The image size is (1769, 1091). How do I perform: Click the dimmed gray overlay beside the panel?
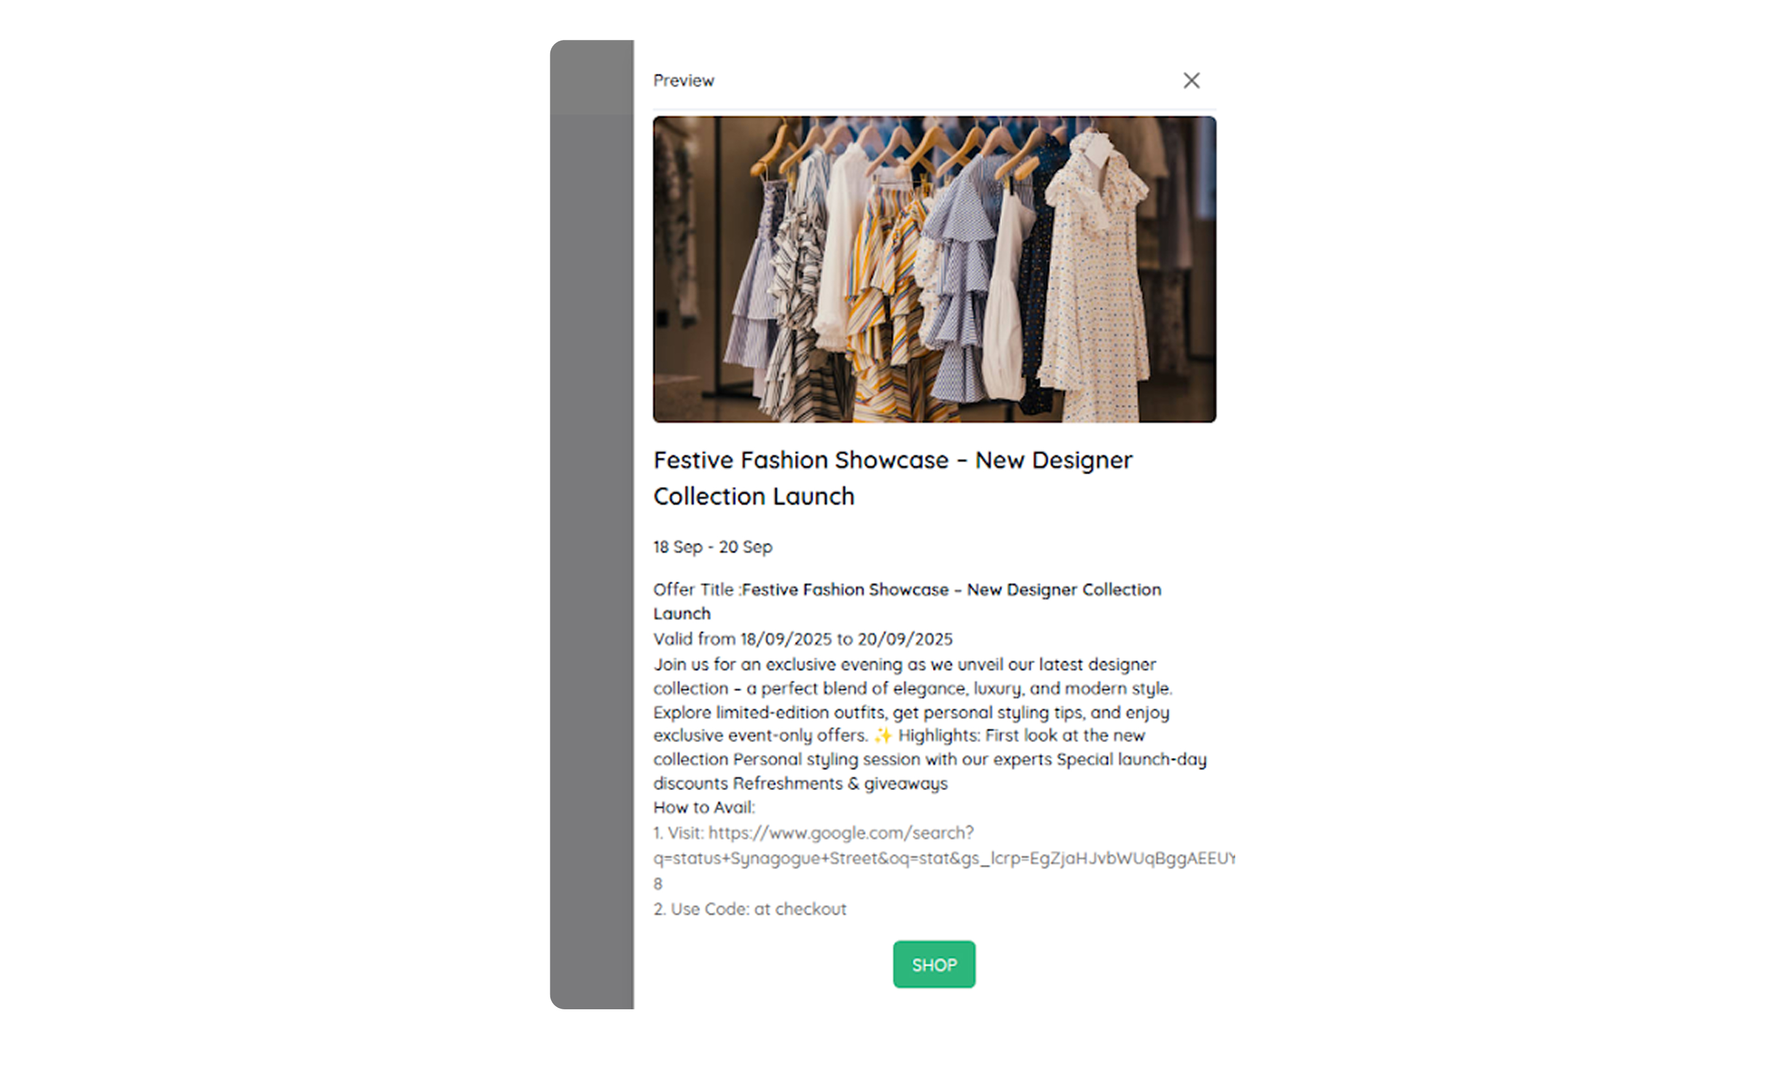tap(592, 525)
